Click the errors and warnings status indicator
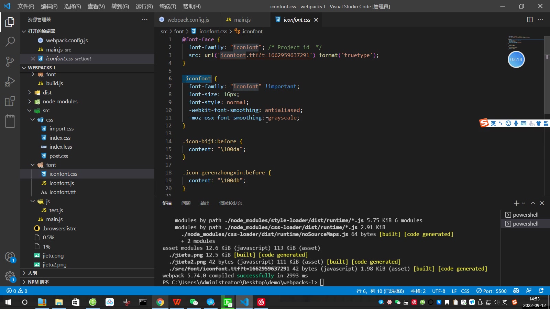550x309 pixels. pos(17,291)
